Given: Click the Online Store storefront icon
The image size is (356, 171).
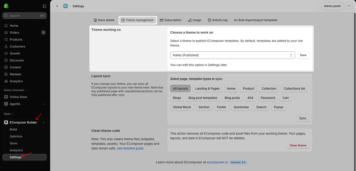Looking at the screenshot, I should coord(6,97).
